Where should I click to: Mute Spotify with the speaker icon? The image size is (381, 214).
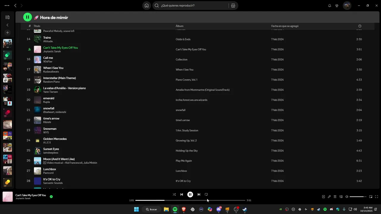pyautogui.click(x=347, y=197)
